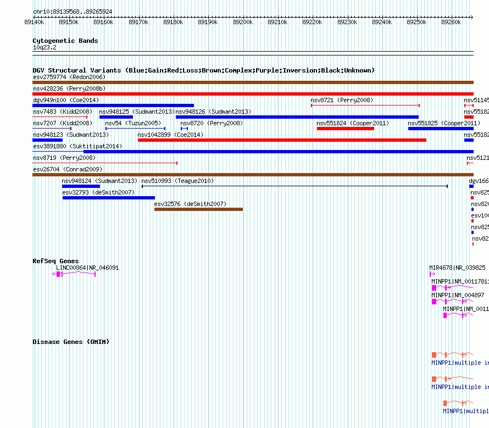Click the brown esv32576 complex bar
The width and height of the screenshot is (489, 428).
[x=199, y=209]
